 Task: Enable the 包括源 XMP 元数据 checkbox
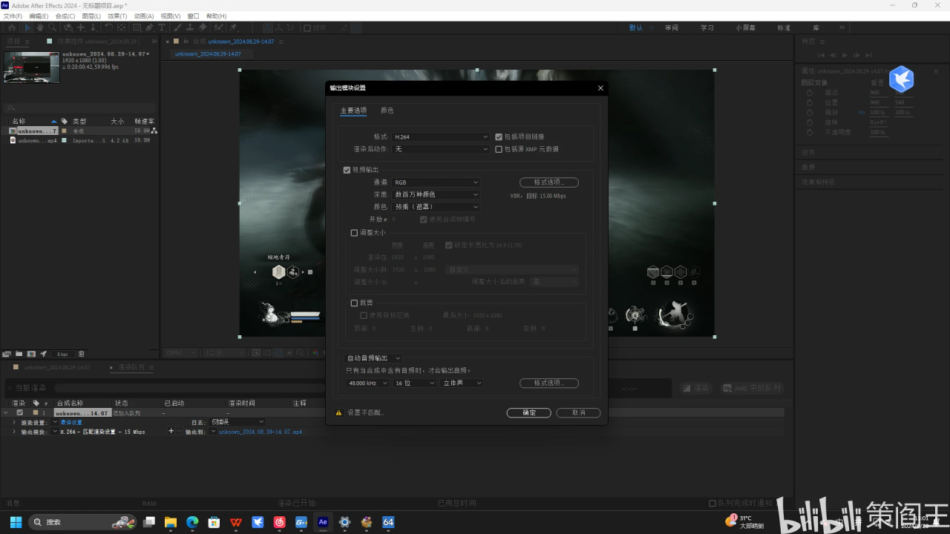(x=499, y=149)
